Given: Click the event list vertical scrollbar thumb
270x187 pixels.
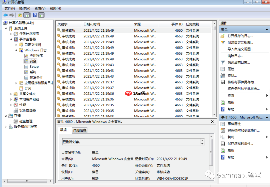Looking at the screenshot, I should 214,28.
